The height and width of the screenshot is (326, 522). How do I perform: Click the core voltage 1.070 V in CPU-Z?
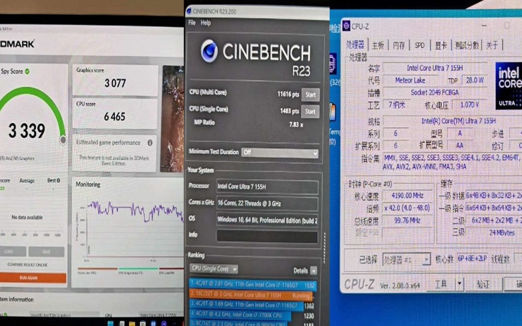click(x=469, y=105)
